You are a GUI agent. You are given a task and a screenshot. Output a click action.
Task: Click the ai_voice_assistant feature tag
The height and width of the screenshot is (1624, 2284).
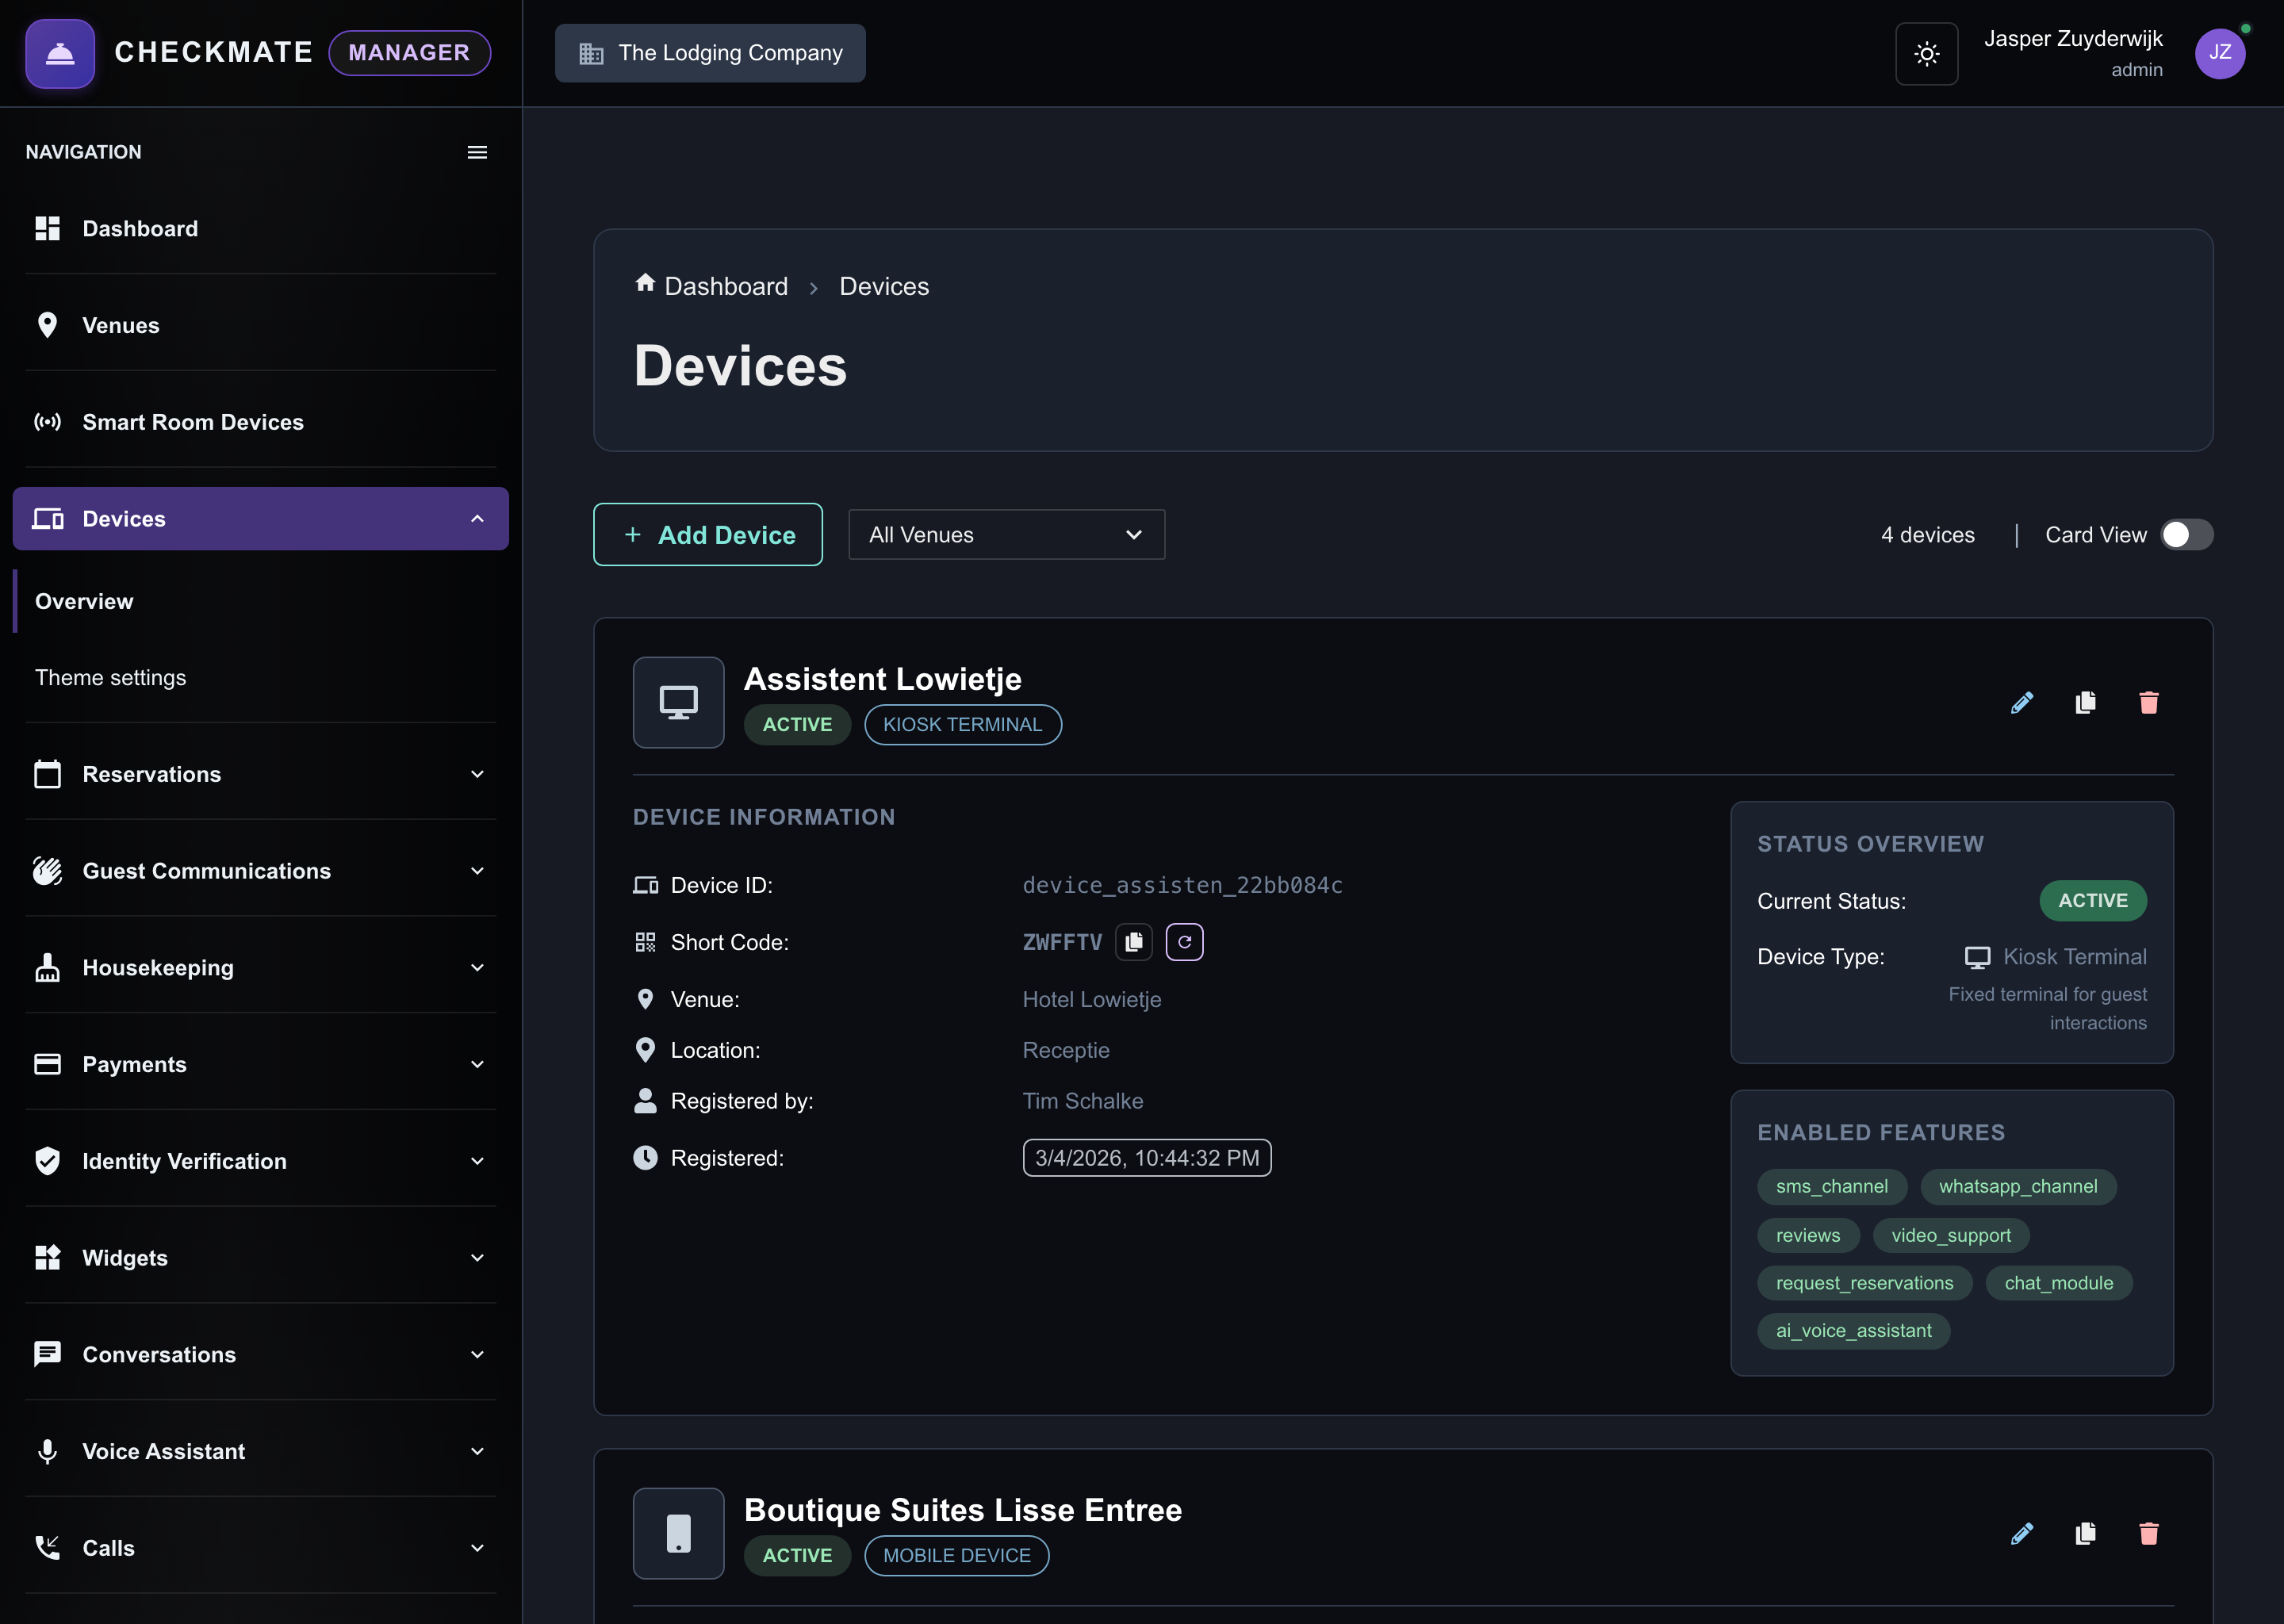(x=1853, y=1331)
